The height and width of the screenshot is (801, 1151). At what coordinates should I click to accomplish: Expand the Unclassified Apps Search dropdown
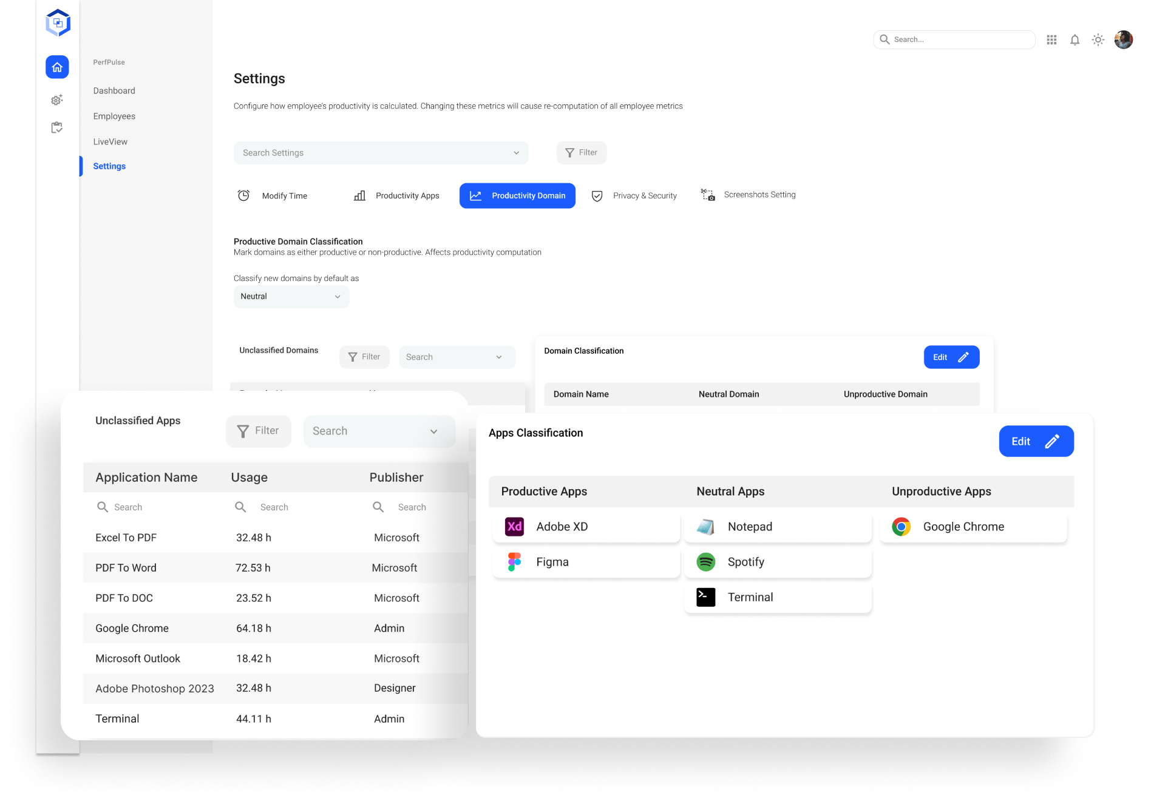point(434,431)
